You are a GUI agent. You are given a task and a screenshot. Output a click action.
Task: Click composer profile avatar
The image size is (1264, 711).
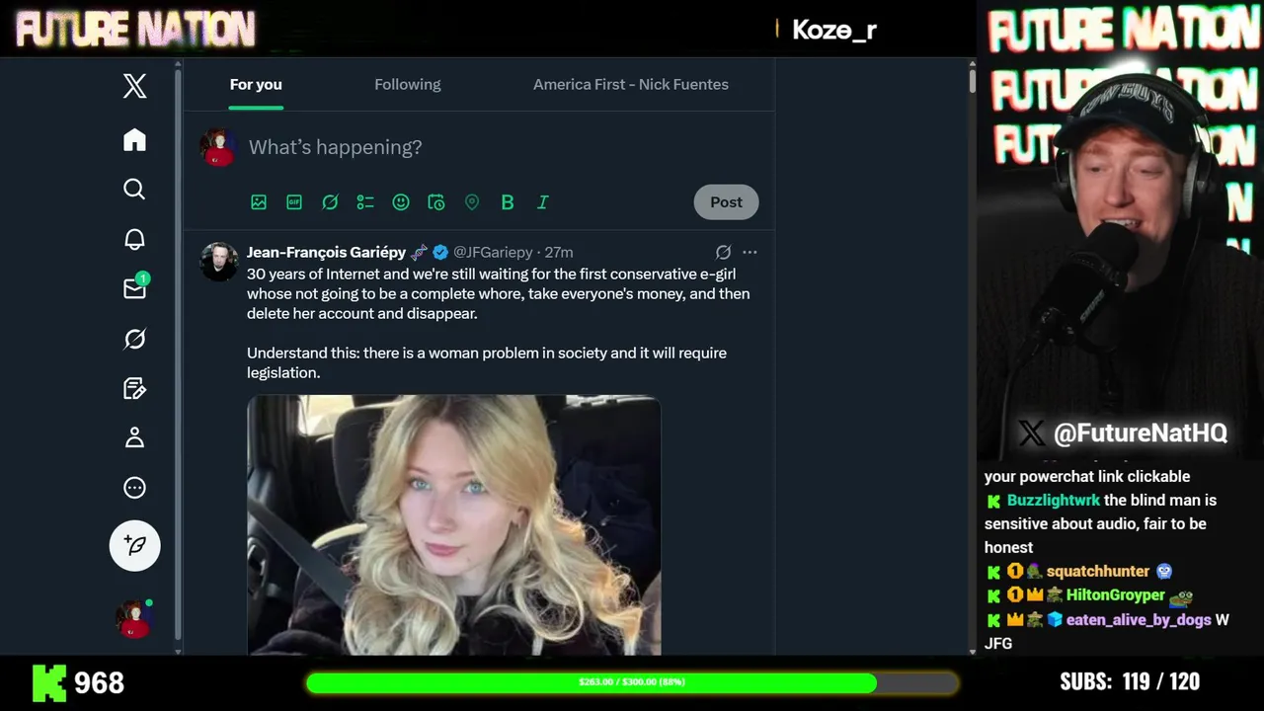point(218,147)
